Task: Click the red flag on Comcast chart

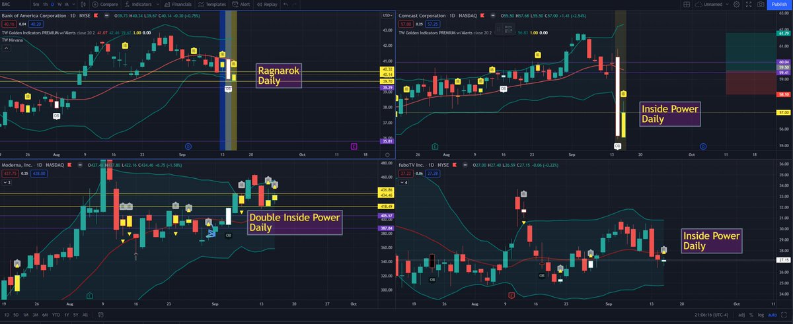Action: point(482,15)
